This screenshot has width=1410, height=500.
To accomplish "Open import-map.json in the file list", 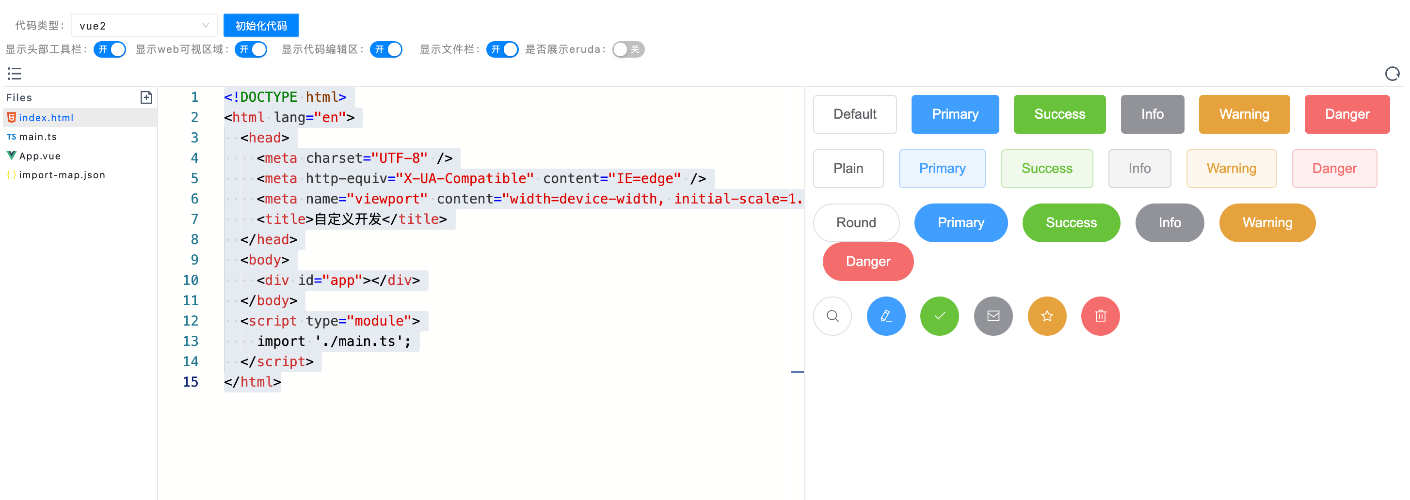I will tap(80, 175).
